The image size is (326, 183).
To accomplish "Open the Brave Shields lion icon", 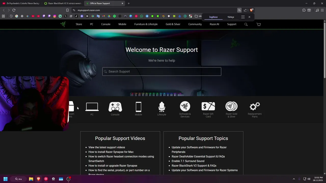I will click(x=251, y=10).
